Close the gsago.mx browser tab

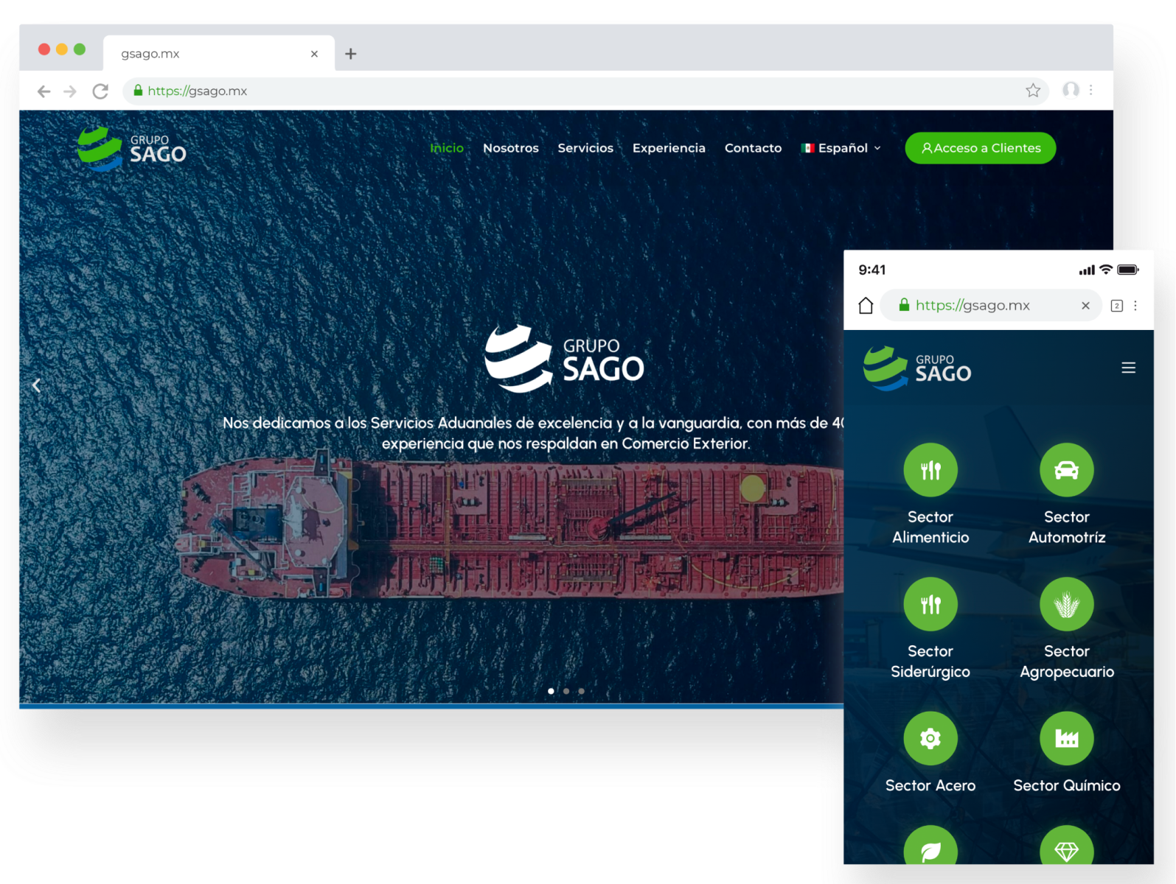(x=314, y=54)
